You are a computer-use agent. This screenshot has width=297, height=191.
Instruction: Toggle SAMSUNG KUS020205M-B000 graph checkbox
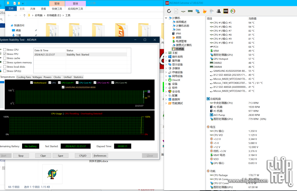(x=63, y=87)
